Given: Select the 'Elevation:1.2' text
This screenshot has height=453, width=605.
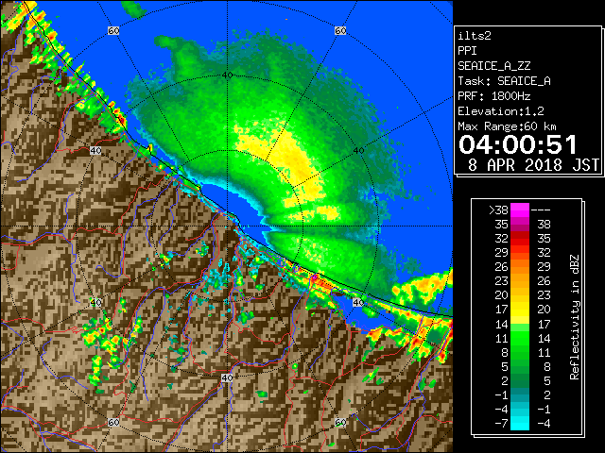Looking at the screenshot, I should point(500,111).
